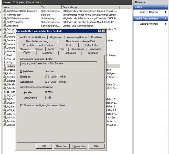Screen dimensions: 169x154
Task: Switch to the COM+ tab
Action: click(x=69, y=45)
